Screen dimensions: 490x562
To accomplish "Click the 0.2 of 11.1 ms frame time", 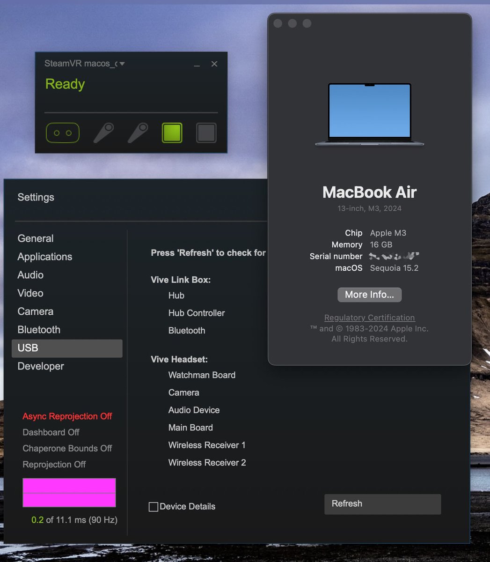I will (74, 520).
